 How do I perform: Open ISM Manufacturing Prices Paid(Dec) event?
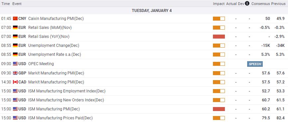coord(60,118)
